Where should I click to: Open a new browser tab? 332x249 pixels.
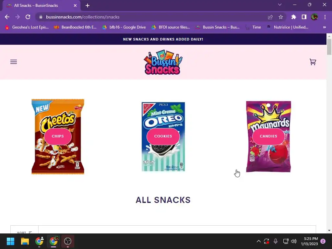point(88,6)
